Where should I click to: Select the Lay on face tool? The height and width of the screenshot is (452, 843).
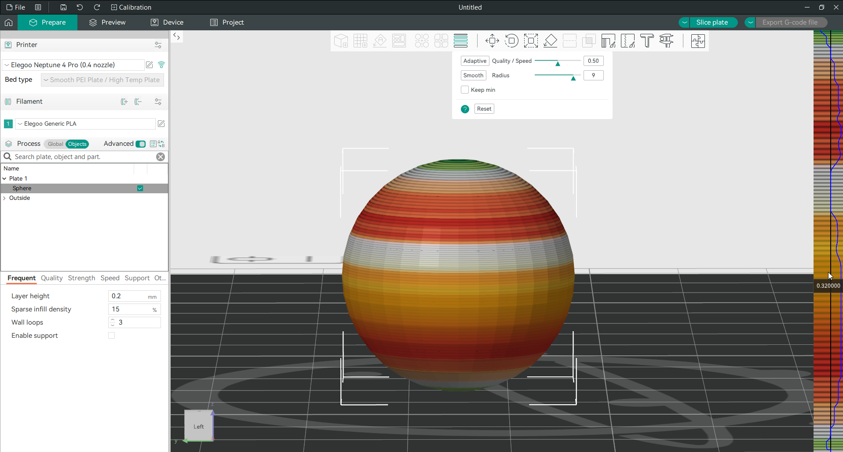550,41
